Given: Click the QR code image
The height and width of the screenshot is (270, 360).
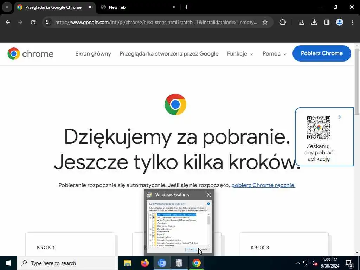Looking at the screenshot, I should pos(319,128).
